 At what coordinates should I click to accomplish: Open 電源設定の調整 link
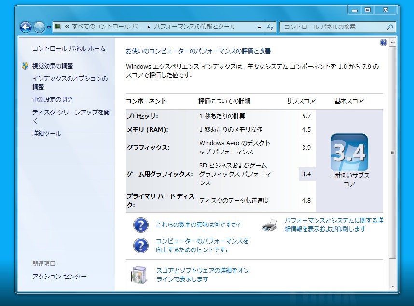tap(53, 99)
